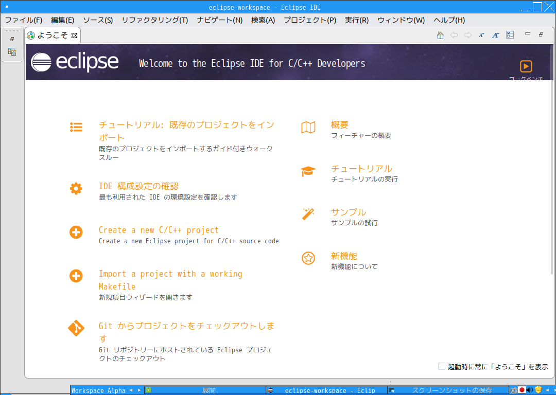
Task: Open the C/C++ projects icon in left sidebar
Action: [x=12, y=52]
